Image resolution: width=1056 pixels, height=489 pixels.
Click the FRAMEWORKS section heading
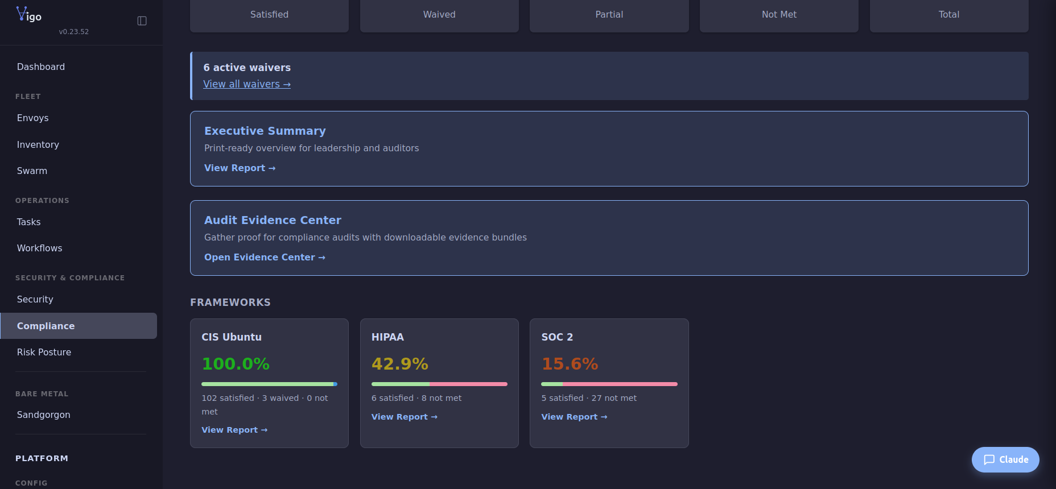click(230, 302)
